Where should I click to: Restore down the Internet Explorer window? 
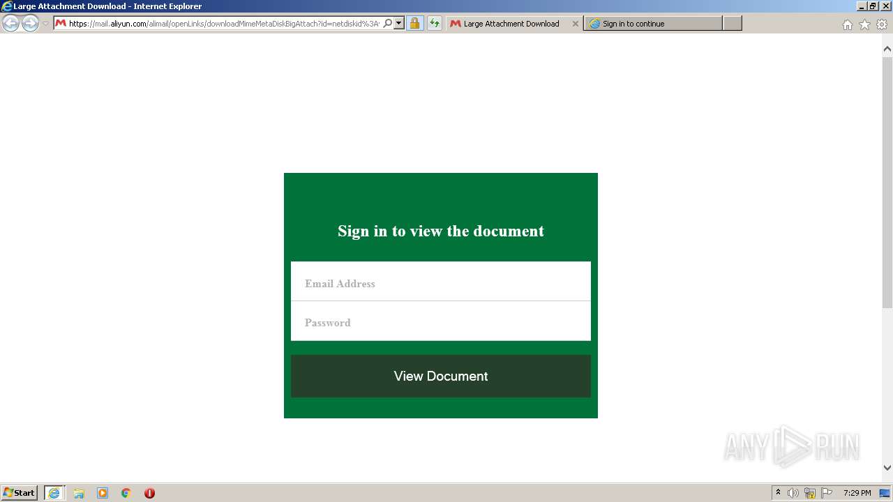click(x=873, y=6)
